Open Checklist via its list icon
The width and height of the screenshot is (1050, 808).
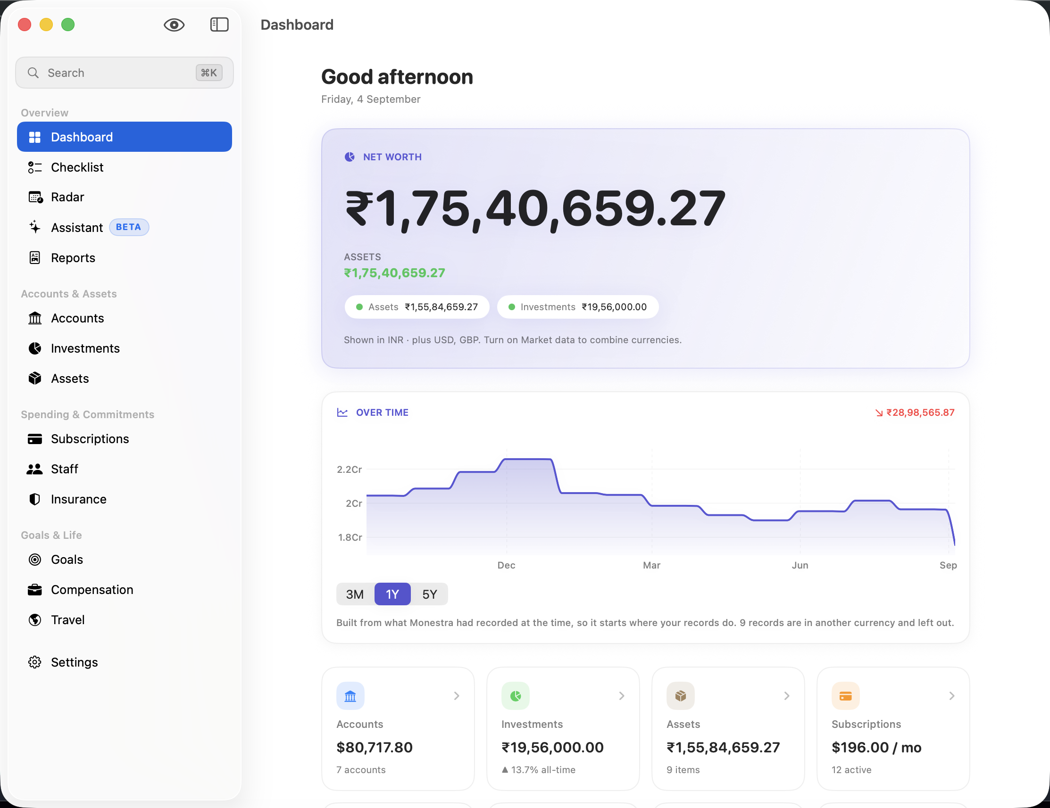[34, 167]
